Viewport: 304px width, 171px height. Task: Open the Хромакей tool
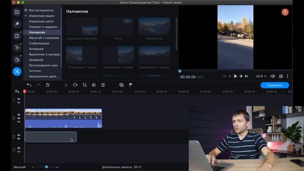tap(36, 60)
